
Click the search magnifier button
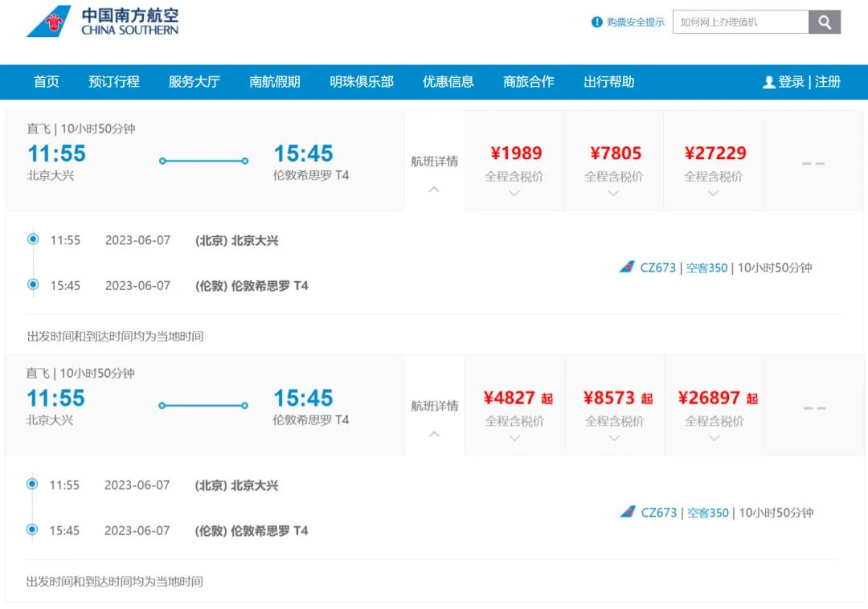point(825,22)
